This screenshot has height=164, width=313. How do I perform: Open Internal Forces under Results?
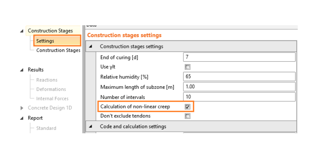tap(52, 99)
